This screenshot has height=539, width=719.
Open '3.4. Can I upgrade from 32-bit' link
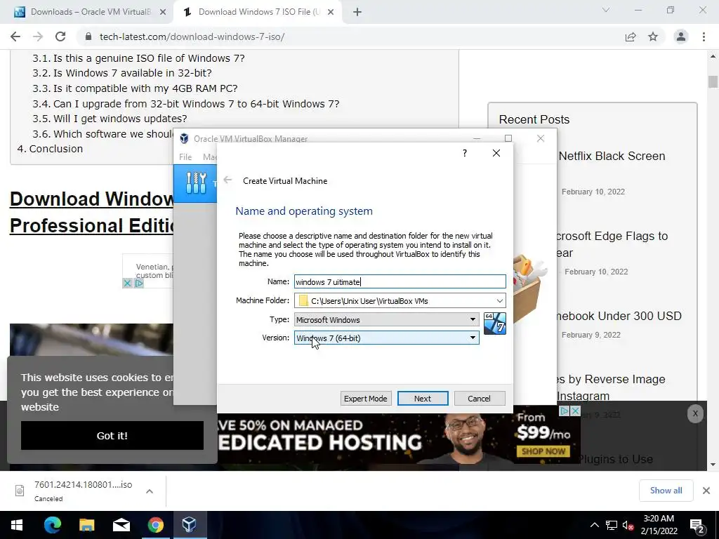(185, 104)
